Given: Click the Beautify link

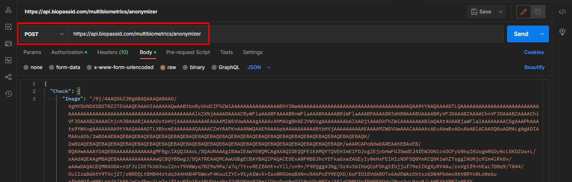Looking at the screenshot, I should 534,67.
